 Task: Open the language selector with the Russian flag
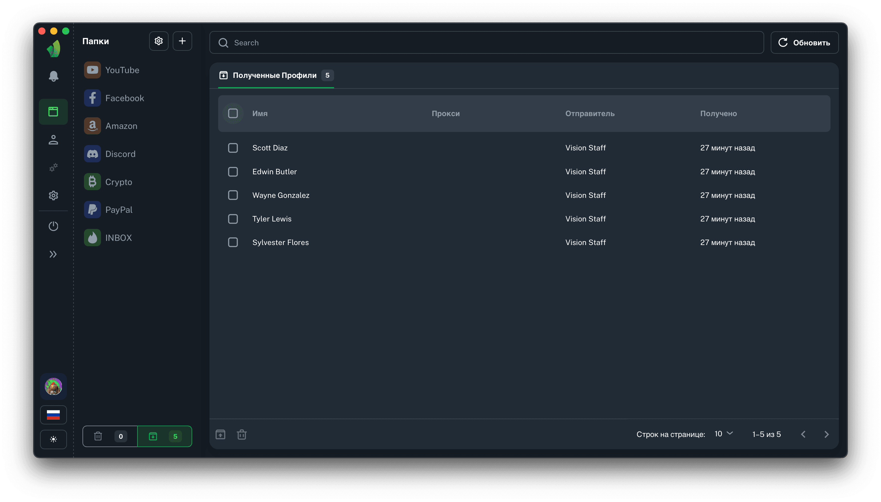(53, 415)
